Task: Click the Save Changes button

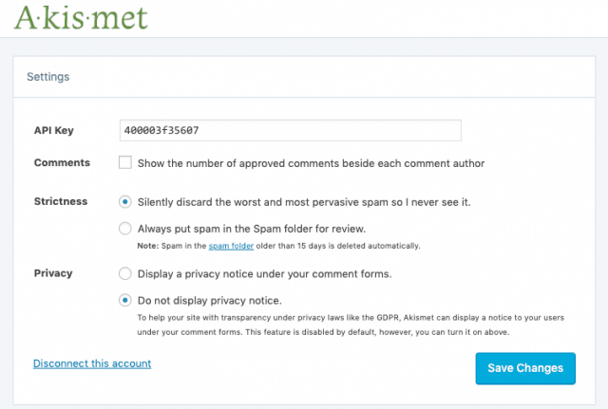Action: (525, 368)
